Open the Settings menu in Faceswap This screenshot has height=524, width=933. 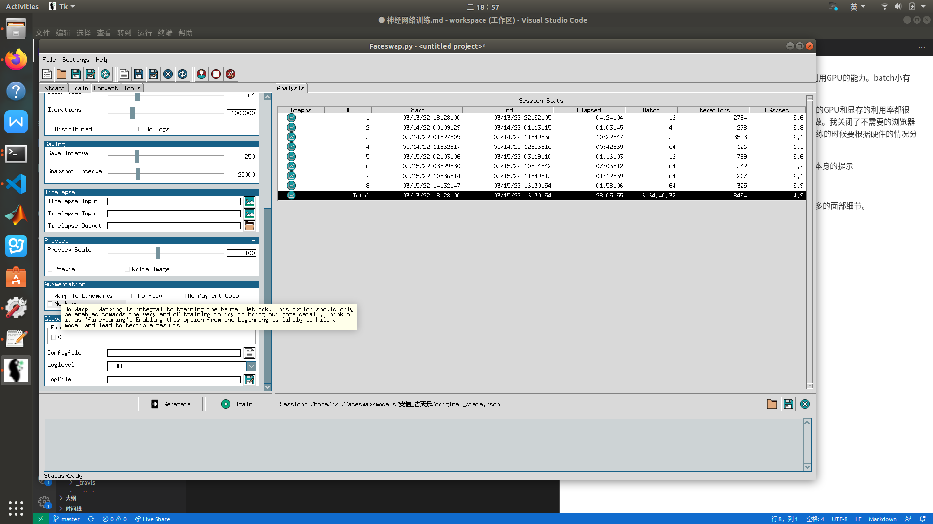[76, 60]
